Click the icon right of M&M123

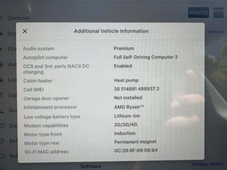(218, 12)
